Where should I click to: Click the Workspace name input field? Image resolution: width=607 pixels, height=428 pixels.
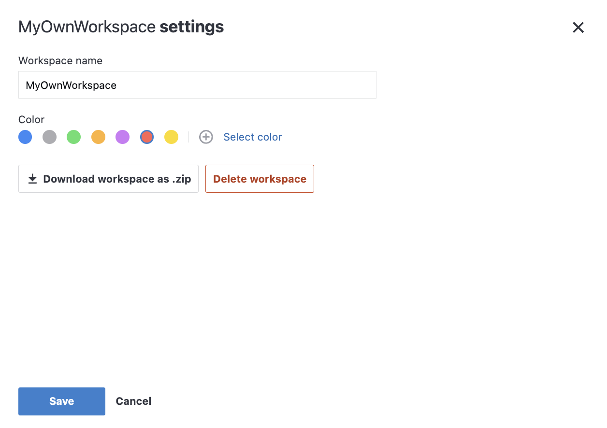[197, 85]
